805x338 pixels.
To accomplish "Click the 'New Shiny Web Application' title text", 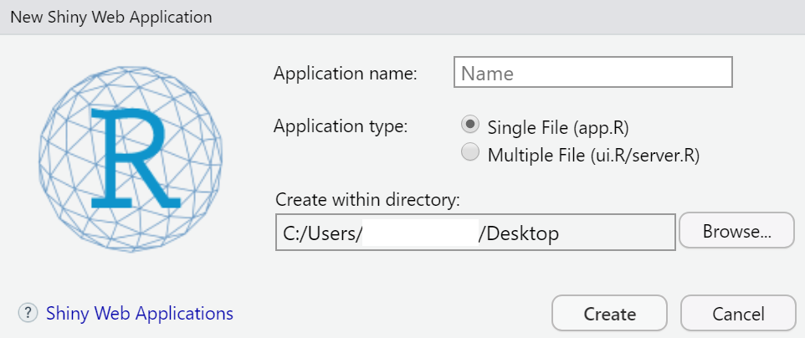I will [x=111, y=17].
